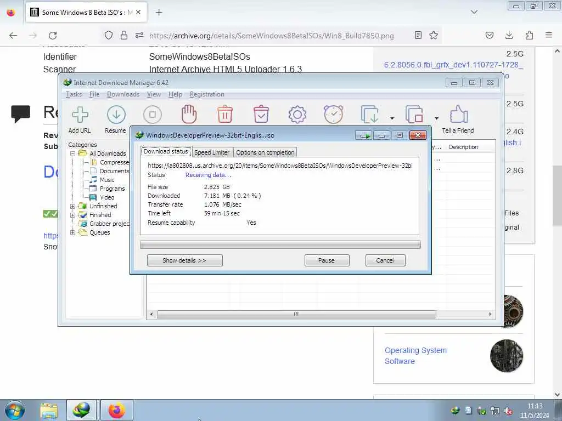Open Start Queue dropdown arrow
The width and height of the screenshot is (562, 421).
[392, 118]
